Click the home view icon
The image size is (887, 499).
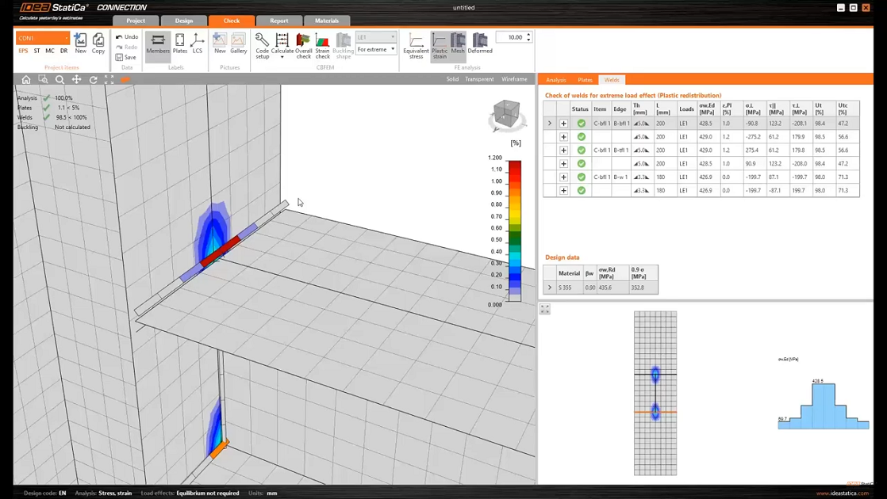26,79
